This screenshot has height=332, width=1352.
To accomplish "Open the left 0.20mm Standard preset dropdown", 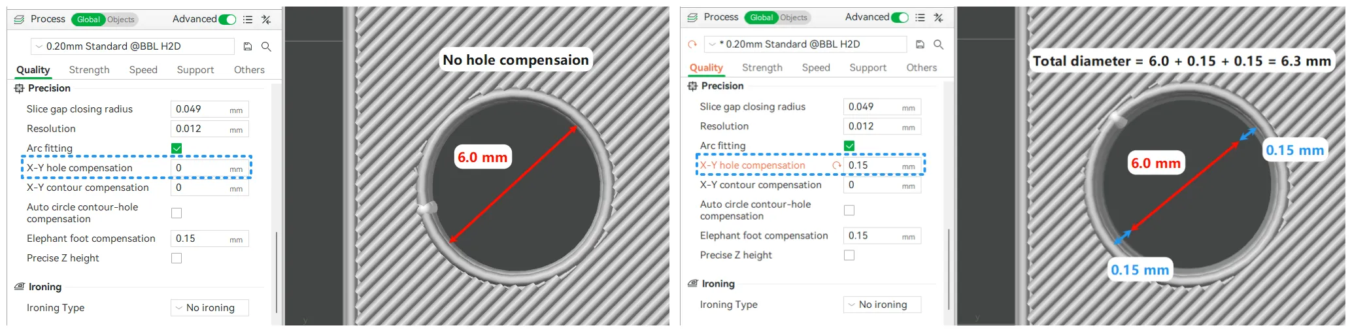I will [x=133, y=46].
